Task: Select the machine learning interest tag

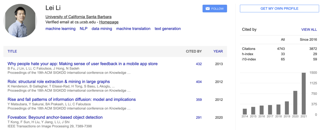Action: [x=61, y=29]
